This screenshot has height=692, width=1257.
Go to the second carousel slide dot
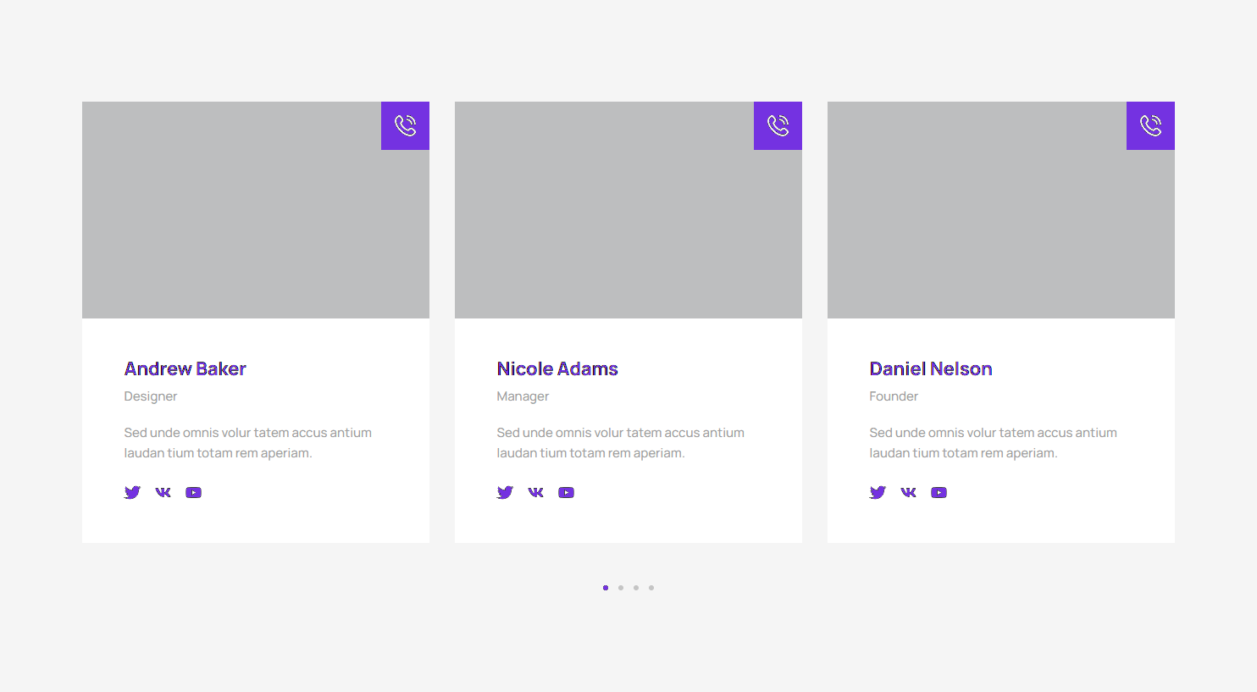pyautogui.click(x=621, y=588)
